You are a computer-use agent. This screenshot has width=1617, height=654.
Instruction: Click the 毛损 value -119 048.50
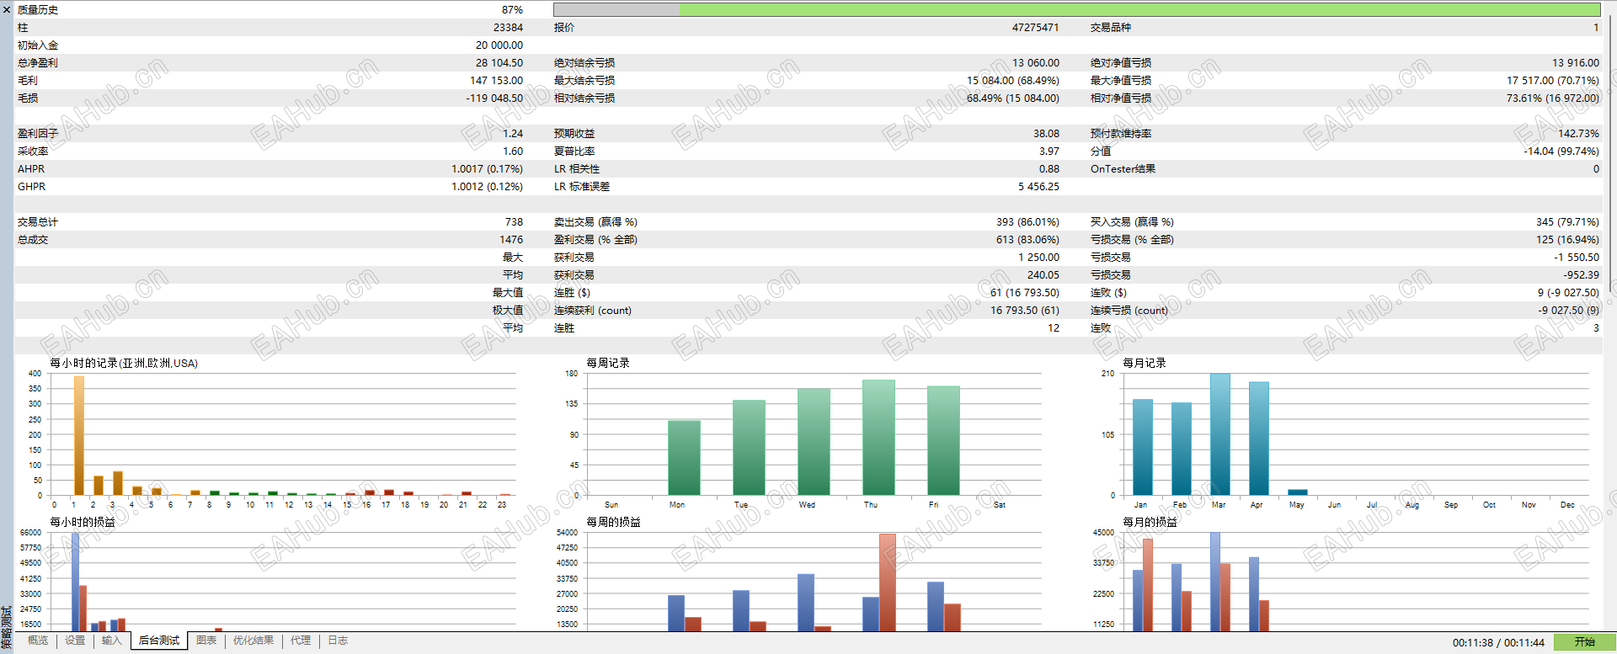[494, 98]
